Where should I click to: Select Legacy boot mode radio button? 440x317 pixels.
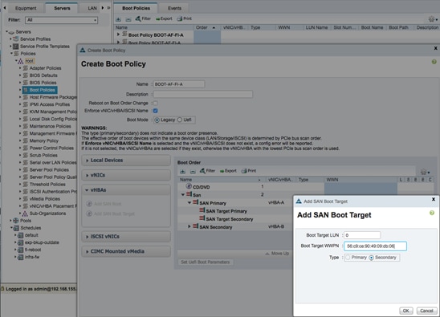click(x=157, y=120)
